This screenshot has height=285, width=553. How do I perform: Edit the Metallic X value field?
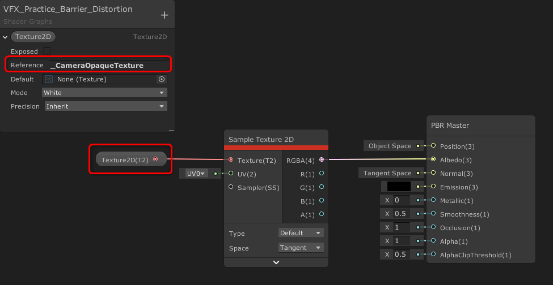(402, 200)
